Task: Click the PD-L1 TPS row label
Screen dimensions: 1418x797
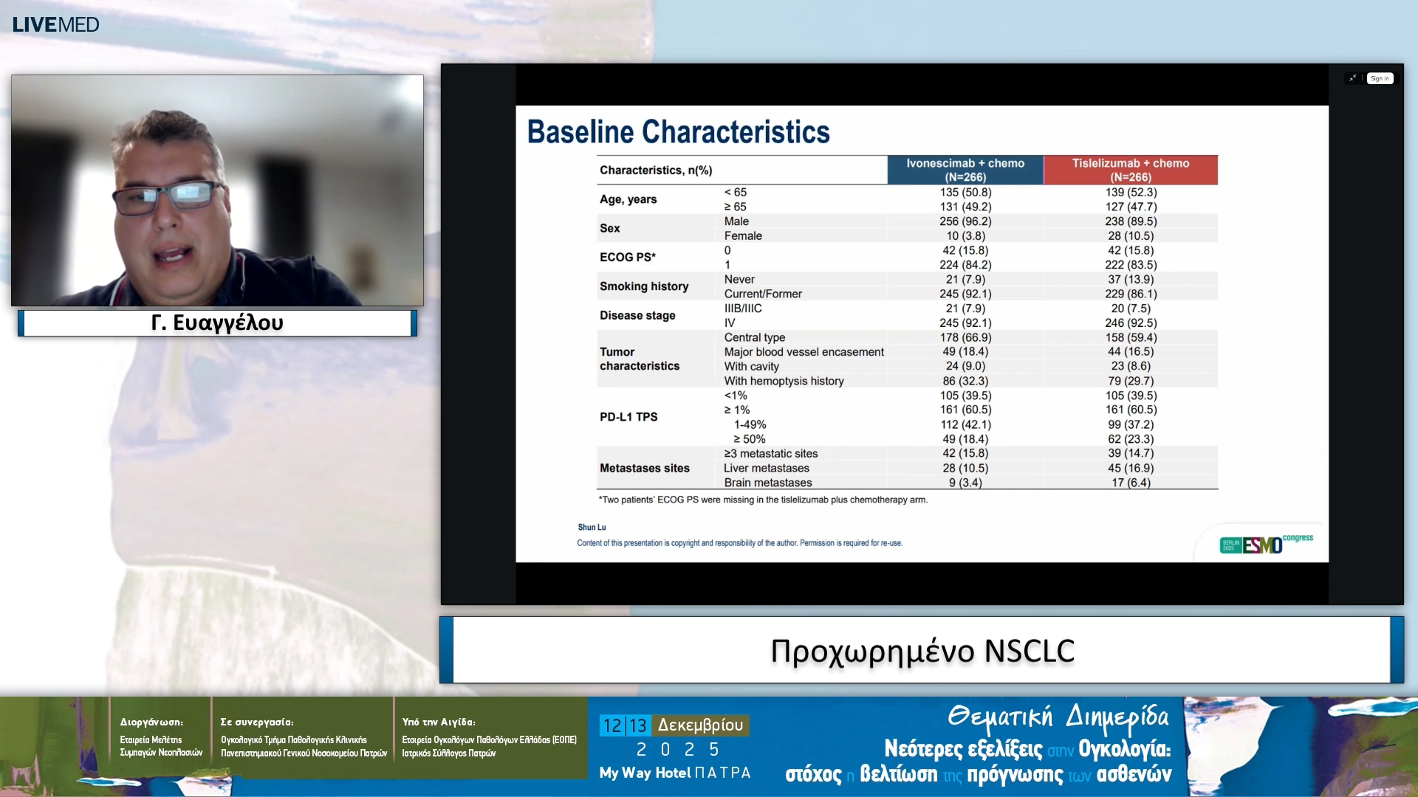Action: tap(628, 417)
